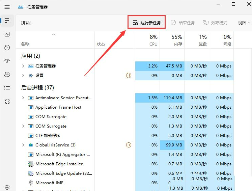Viewport: 252px width, 191px height.
Task: Expand the second COM Surrogate row
Action: 23,126
